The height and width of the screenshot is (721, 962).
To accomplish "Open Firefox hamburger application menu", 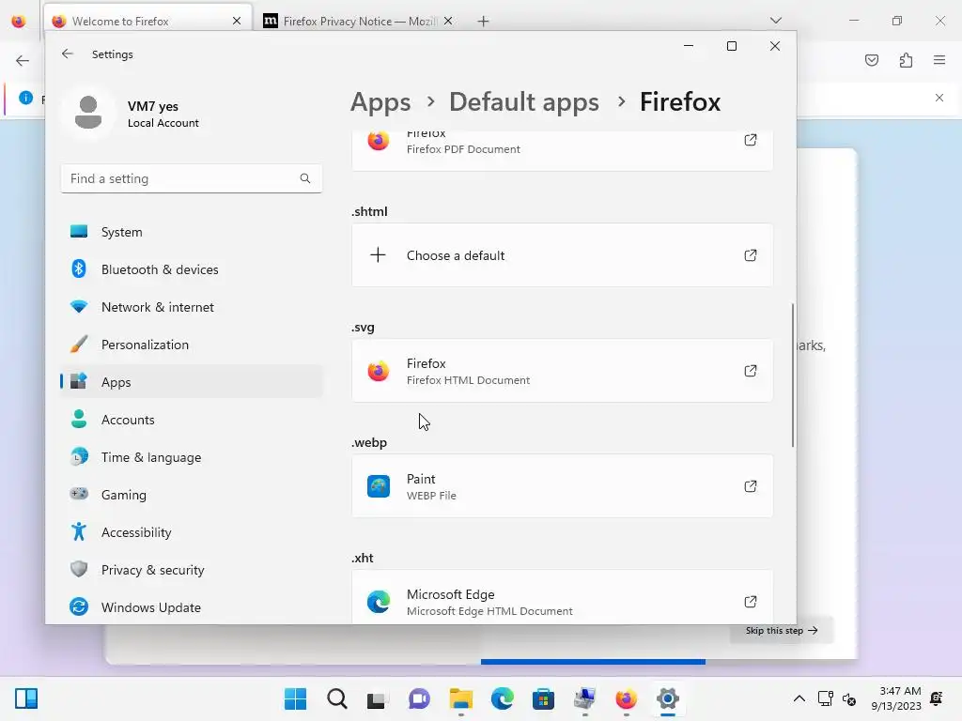I will (x=939, y=60).
